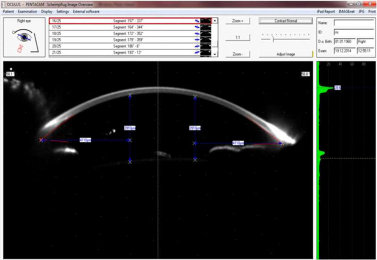Click the Adjust Image button

point(286,54)
